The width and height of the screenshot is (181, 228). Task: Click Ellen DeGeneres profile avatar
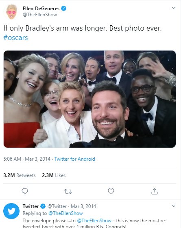coord(12,12)
